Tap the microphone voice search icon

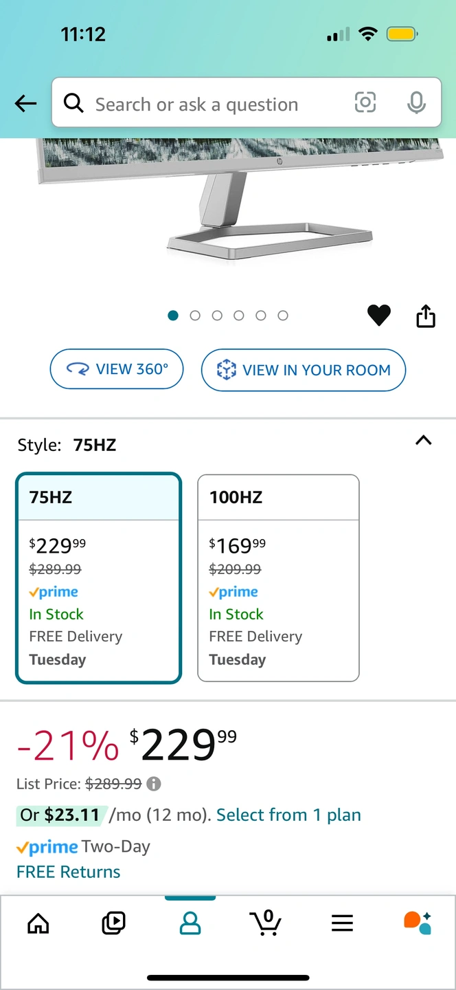tap(415, 103)
